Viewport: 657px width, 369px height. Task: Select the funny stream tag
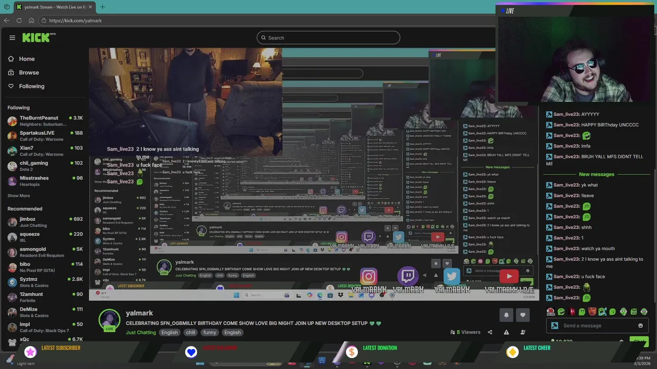point(209,333)
